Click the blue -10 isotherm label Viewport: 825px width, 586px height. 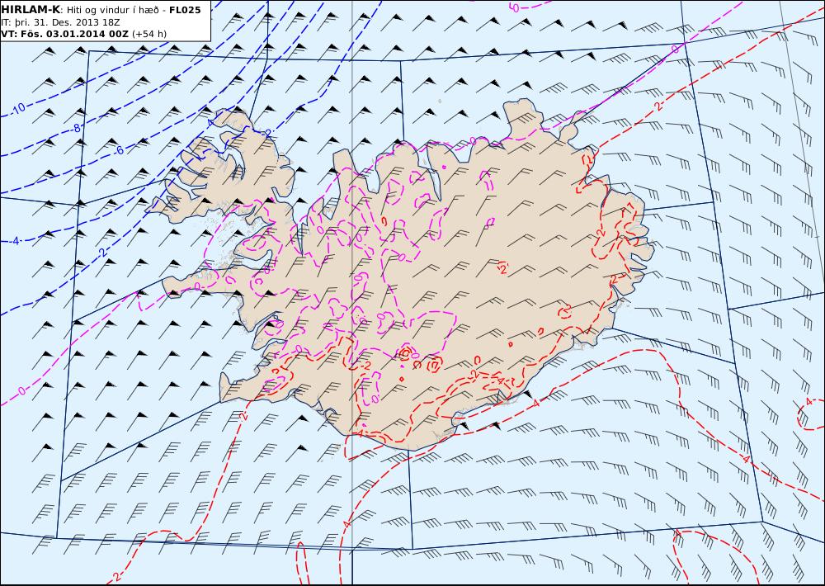(x=17, y=109)
